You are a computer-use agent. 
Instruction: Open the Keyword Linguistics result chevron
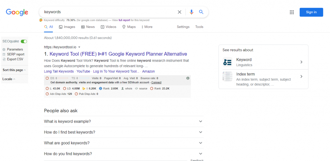(301, 62)
